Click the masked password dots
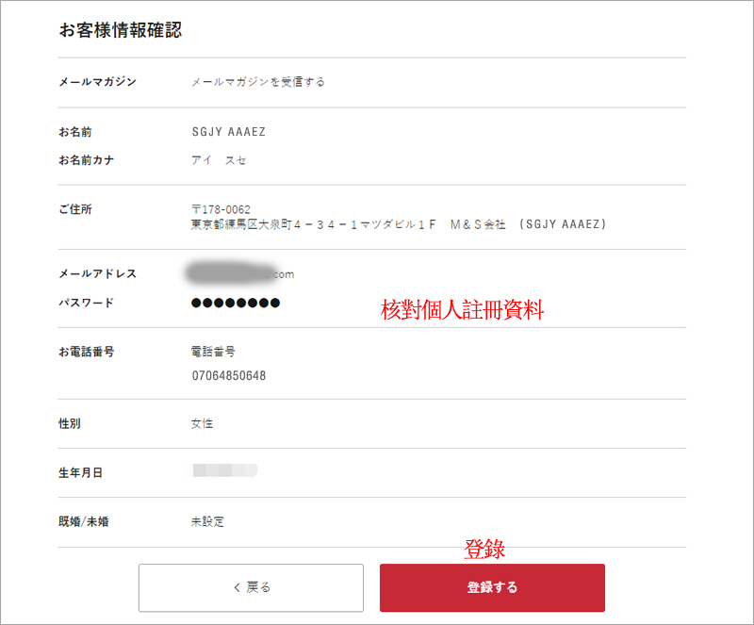This screenshot has width=754, height=625. point(236,303)
